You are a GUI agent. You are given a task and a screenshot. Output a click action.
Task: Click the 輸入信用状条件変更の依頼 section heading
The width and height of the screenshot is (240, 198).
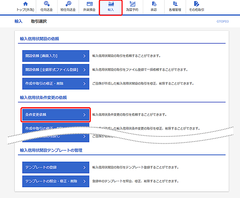(x=43, y=98)
